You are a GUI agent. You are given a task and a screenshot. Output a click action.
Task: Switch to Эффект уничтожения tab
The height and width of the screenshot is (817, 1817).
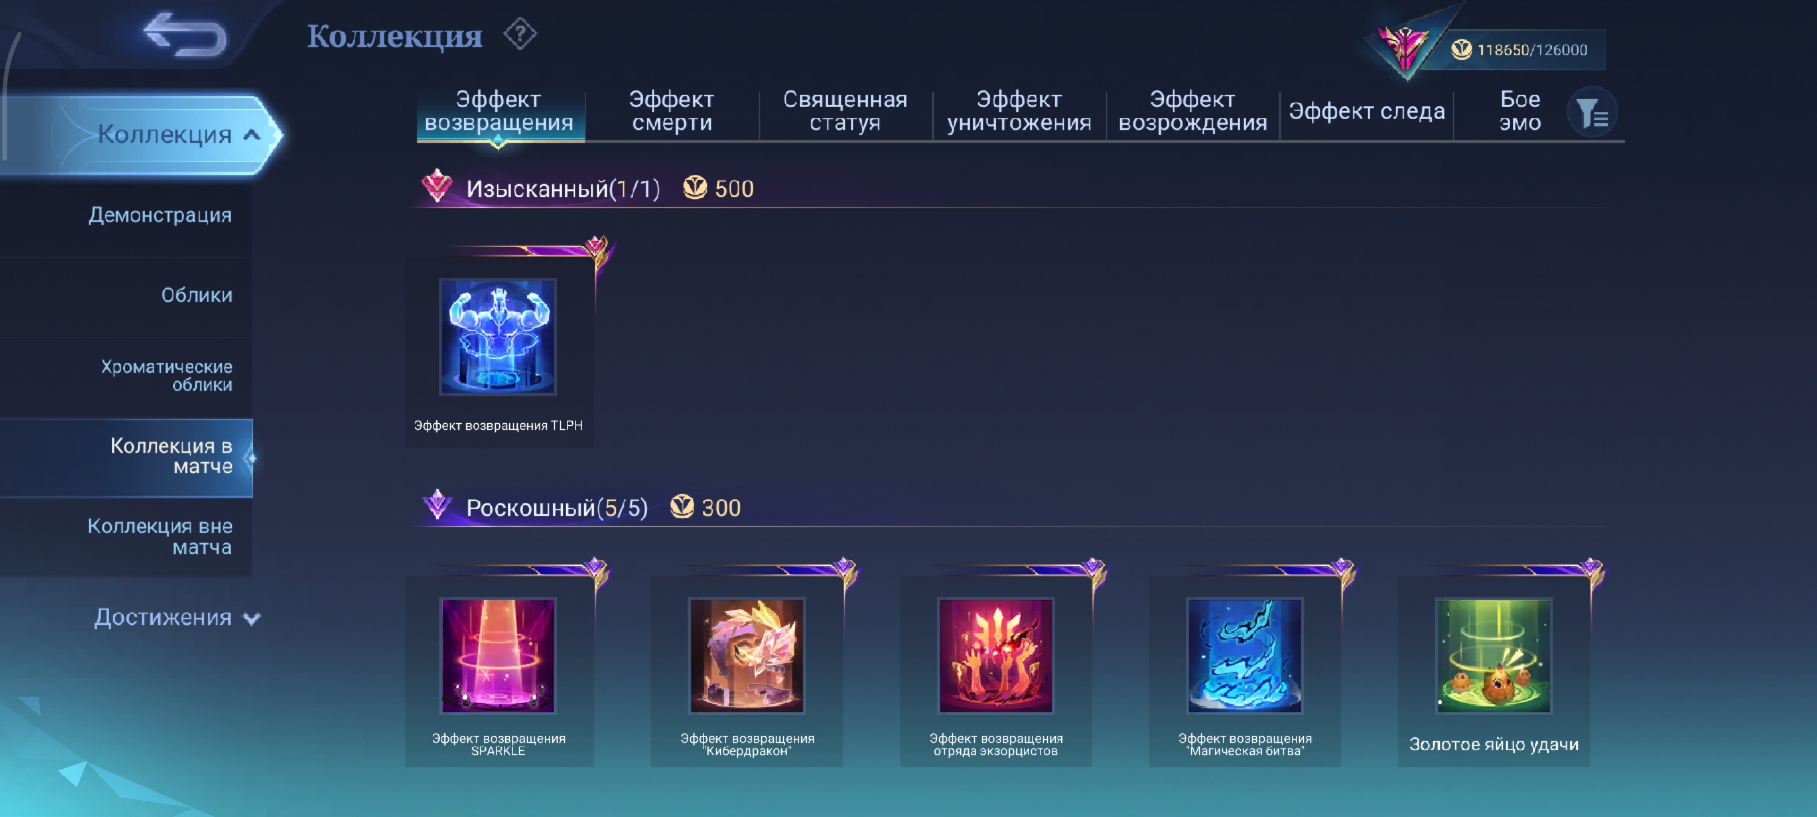coord(1018,110)
